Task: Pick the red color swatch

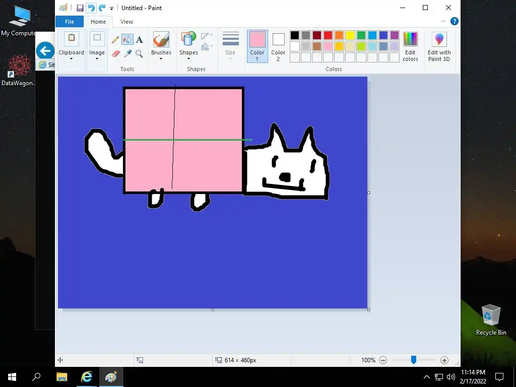Action: coord(328,35)
